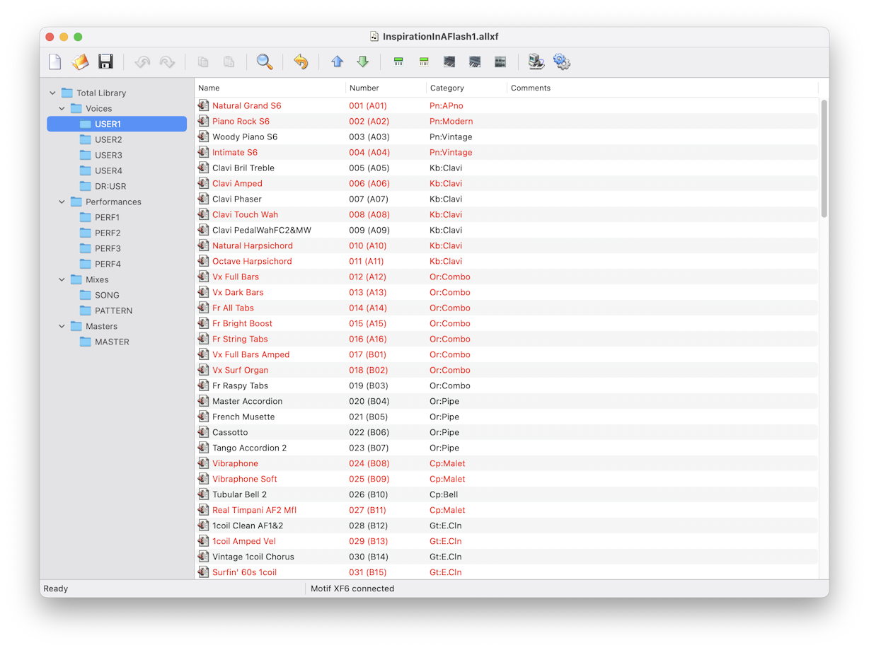Viewport: 869px width, 650px height.
Task: Move item up with blue arrow
Action: [338, 62]
